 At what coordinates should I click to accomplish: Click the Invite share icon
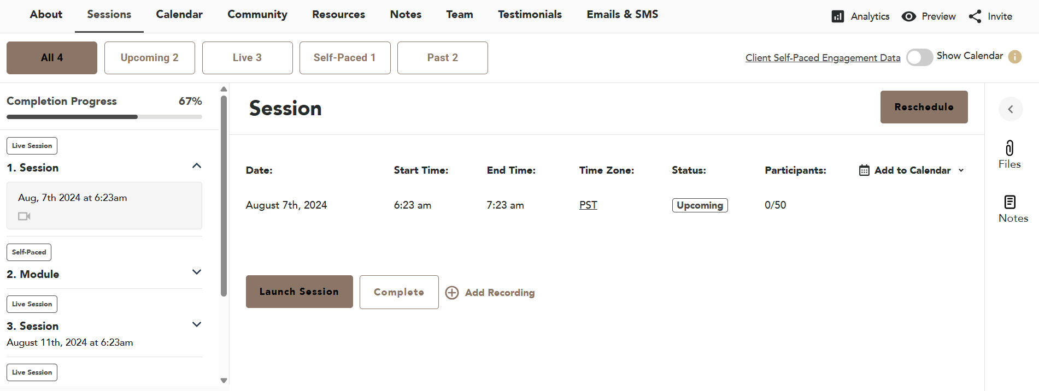975,16
